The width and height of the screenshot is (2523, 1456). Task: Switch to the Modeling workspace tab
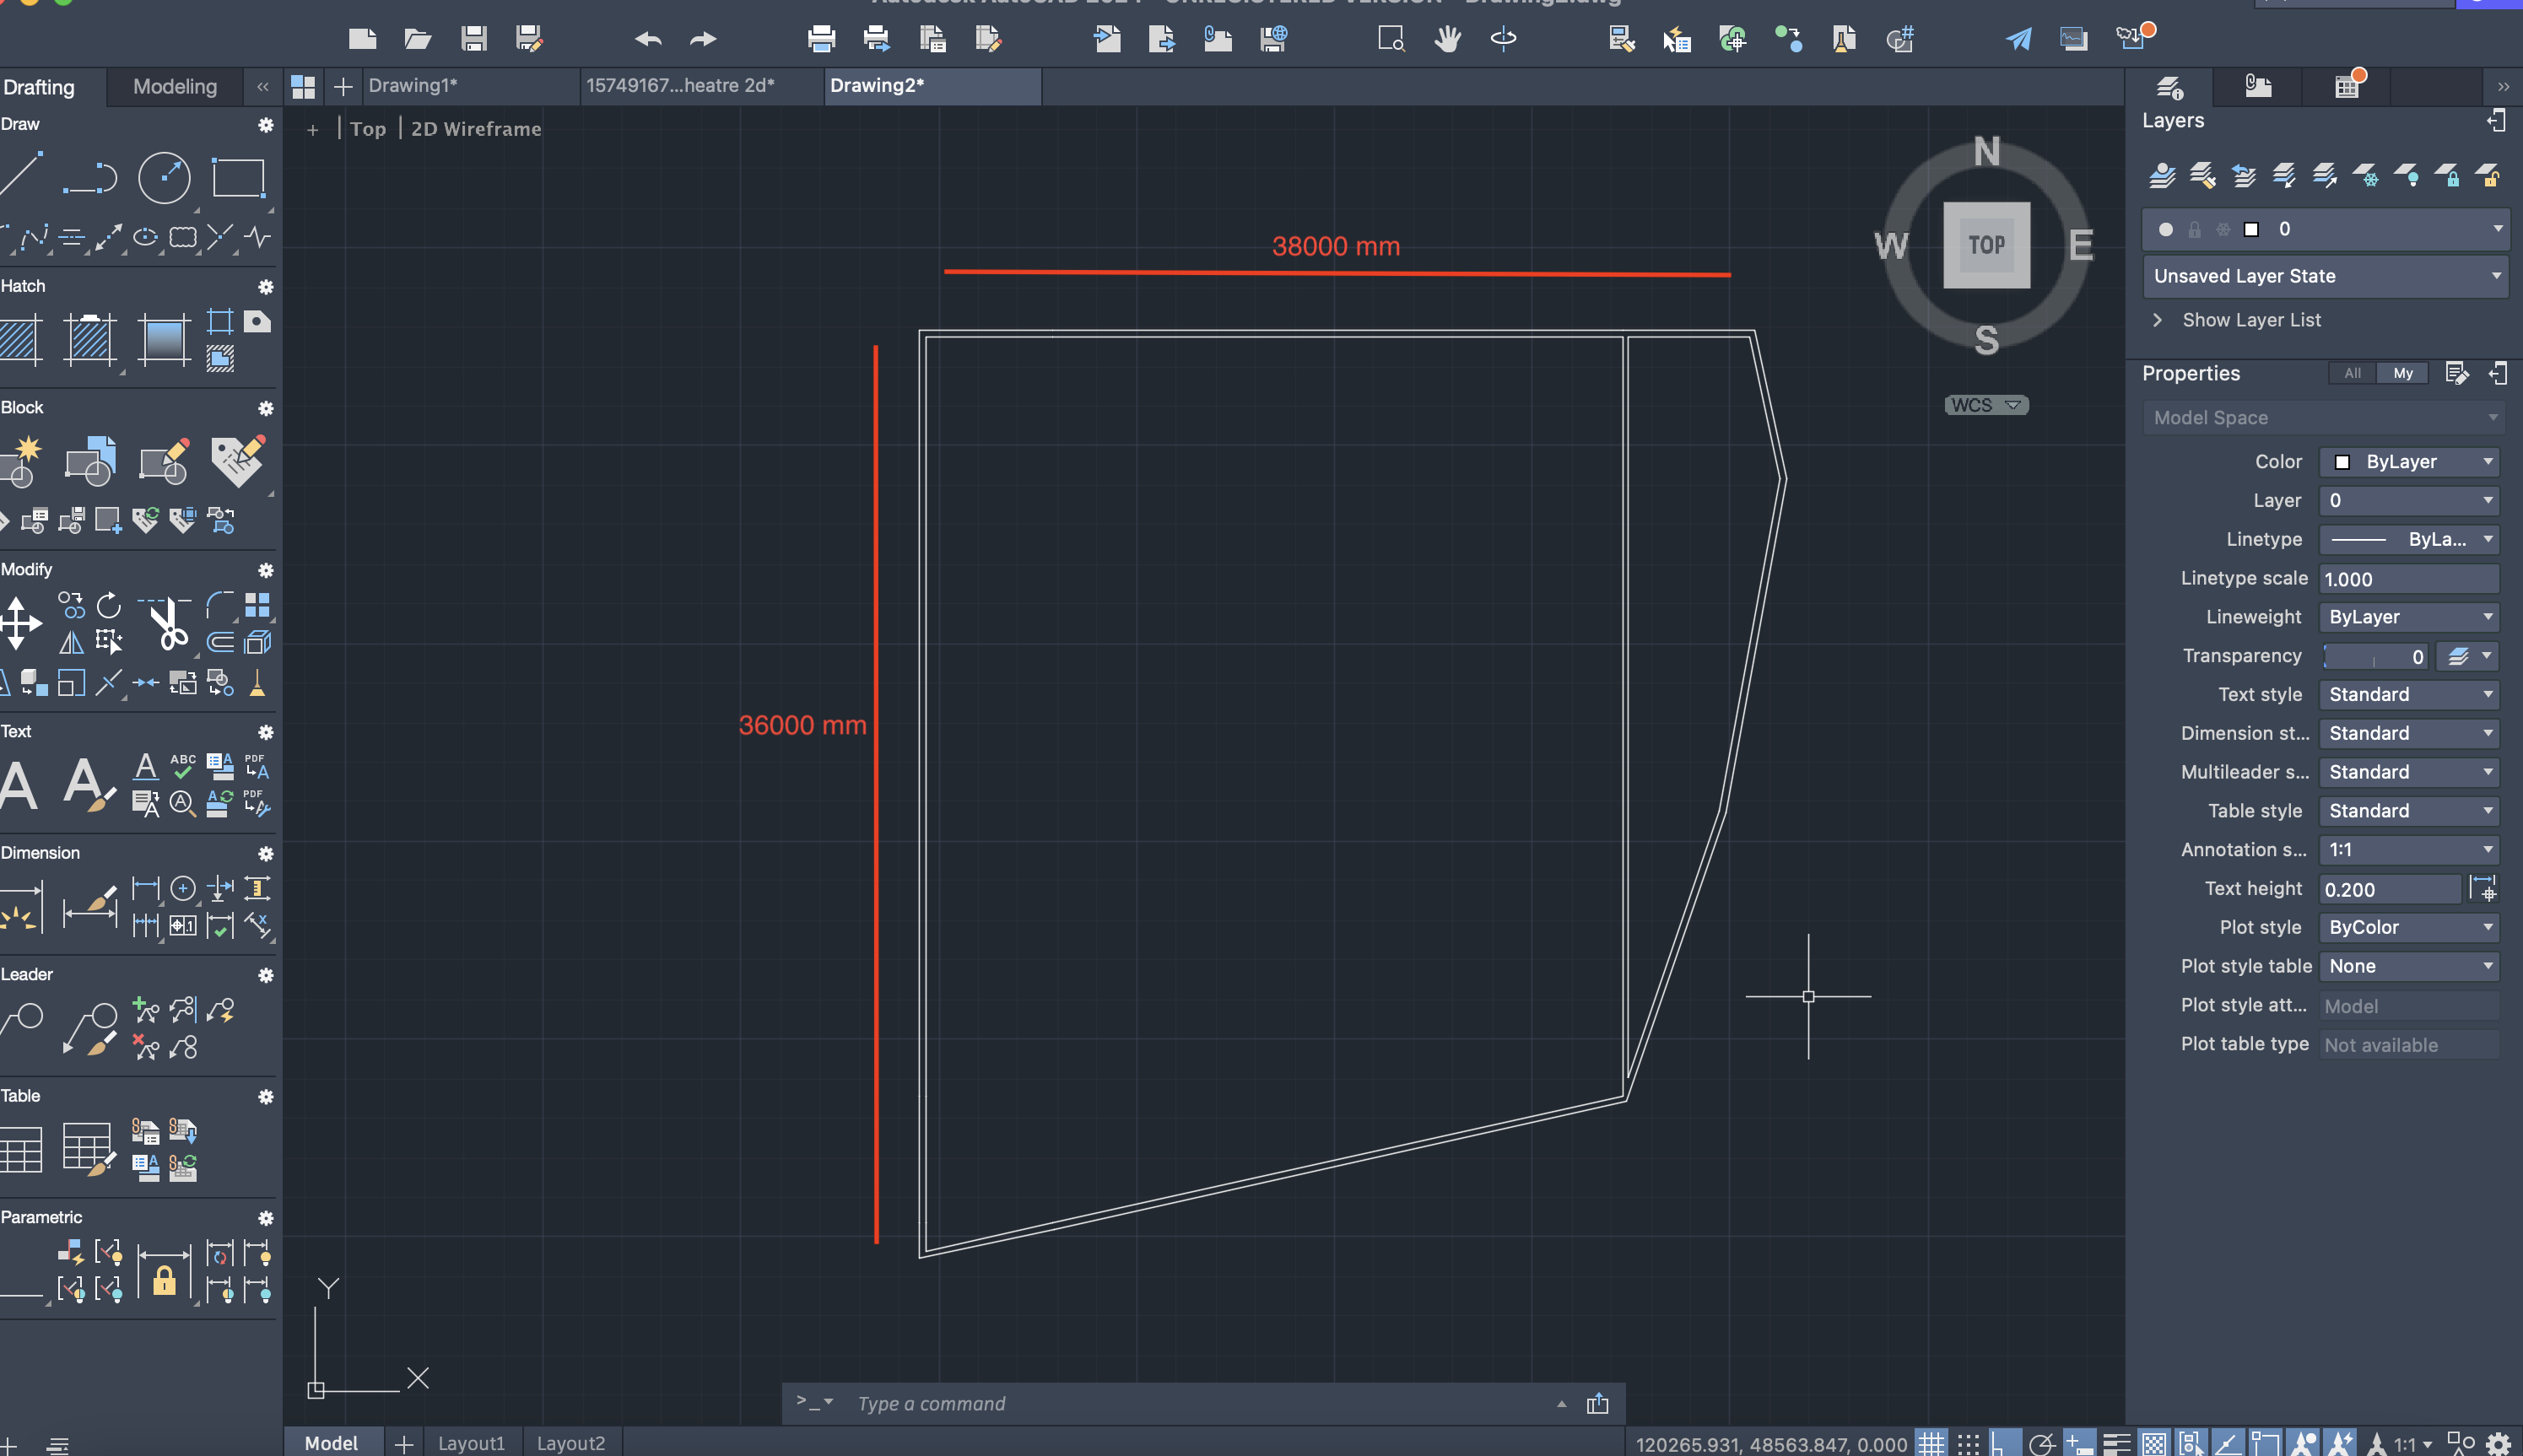(x=175, y=87)
